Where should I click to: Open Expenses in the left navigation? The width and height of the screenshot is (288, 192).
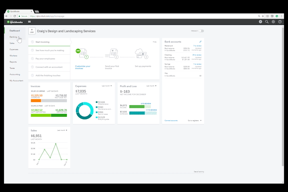tap(14, 50)
